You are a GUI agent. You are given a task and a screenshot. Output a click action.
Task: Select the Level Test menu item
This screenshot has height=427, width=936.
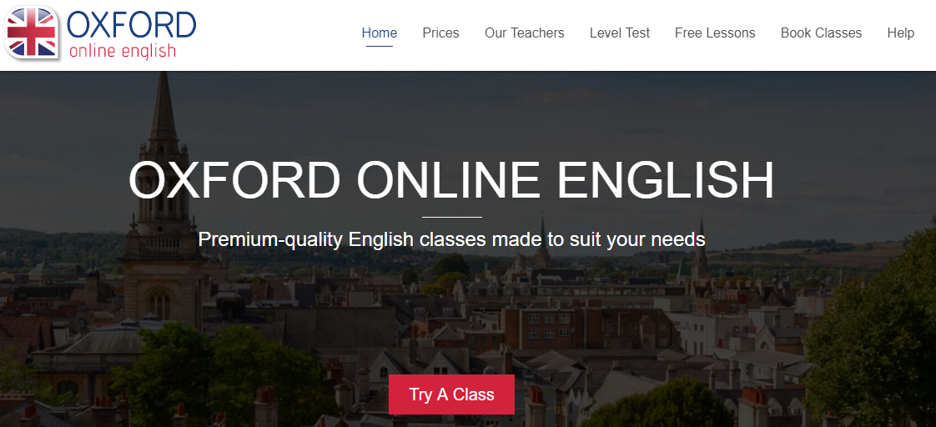pos(620,33)
